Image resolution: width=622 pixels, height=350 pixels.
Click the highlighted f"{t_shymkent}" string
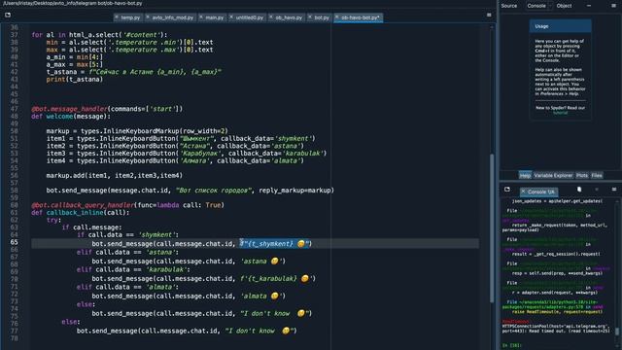[274, 244]
